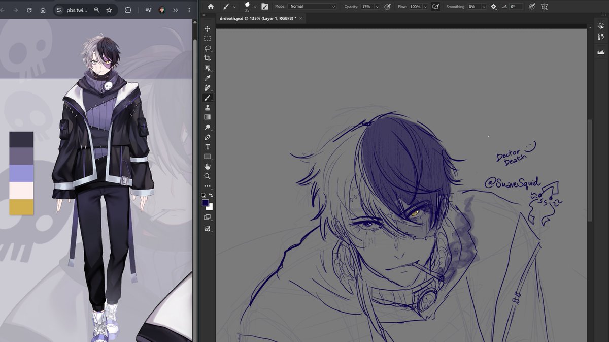Select the Lasso tool
Image resolution: width=609 pixels, height=342 pixels.
[x=207, y=48]
